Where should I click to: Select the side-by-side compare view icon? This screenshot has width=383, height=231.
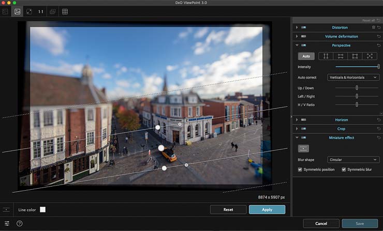click(5, 11)
